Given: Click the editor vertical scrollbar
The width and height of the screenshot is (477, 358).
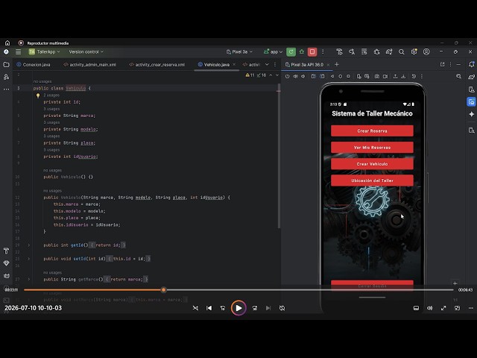Looking at the screenshot, I should click(279, 157).
